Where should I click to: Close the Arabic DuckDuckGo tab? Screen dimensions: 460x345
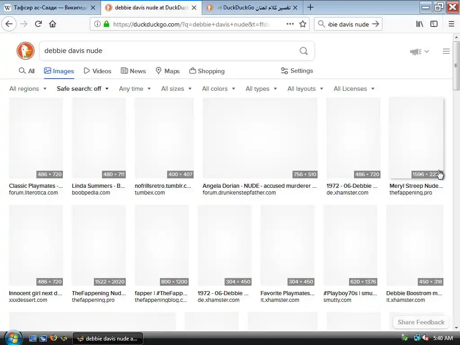pyautogui.click(x=296, y=8)
